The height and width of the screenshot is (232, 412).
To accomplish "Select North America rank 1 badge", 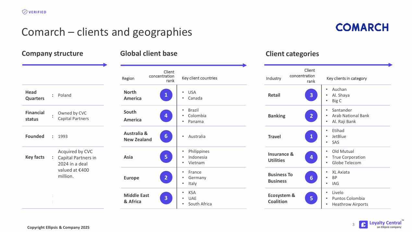I will tap(166, 95).
